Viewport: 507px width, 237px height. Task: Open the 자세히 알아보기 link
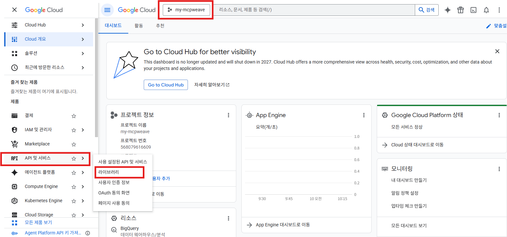tap(212, 85)
